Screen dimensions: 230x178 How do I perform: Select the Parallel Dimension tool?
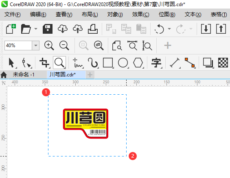coord(175,63)
